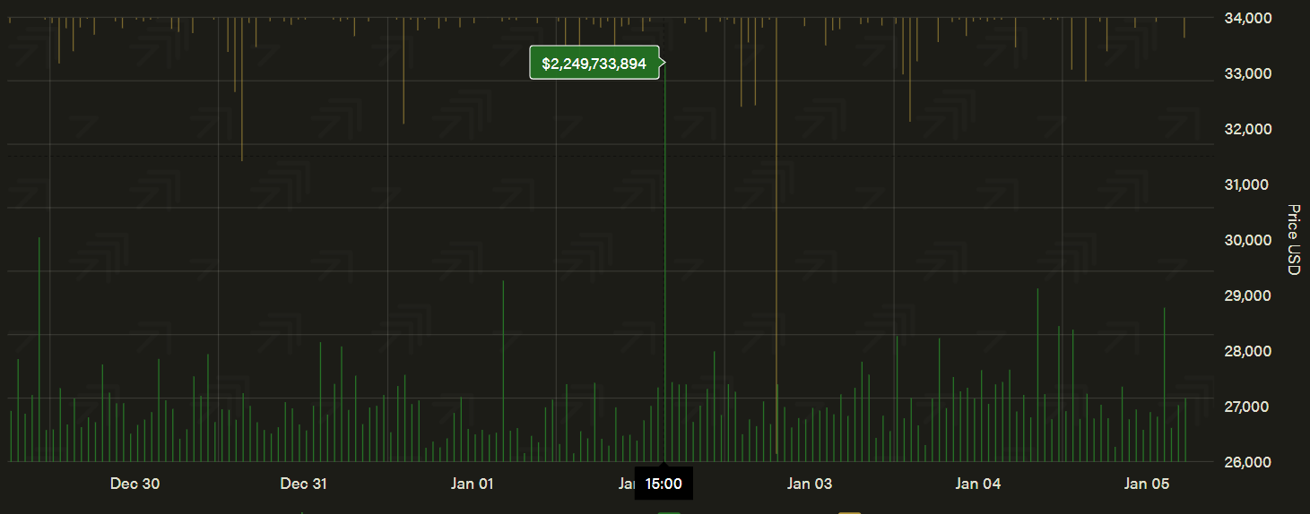Click the vertical Price USD axis title
Image resolution: width=1310 pixels, height=514 pixels.
pyautogui.click(x=1292, y=240)
